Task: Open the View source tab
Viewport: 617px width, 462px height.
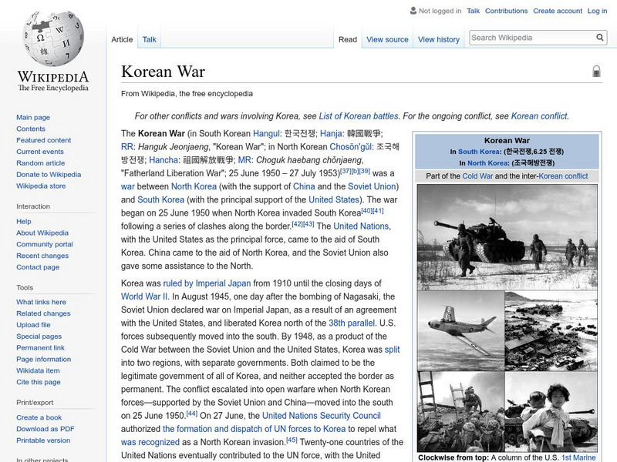Action: (387, 39)
